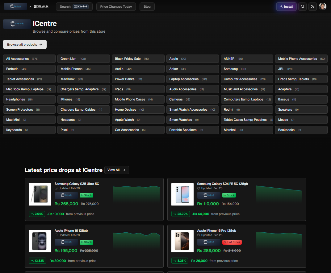
Task: Open the Blog page
Action: [147, 6]
